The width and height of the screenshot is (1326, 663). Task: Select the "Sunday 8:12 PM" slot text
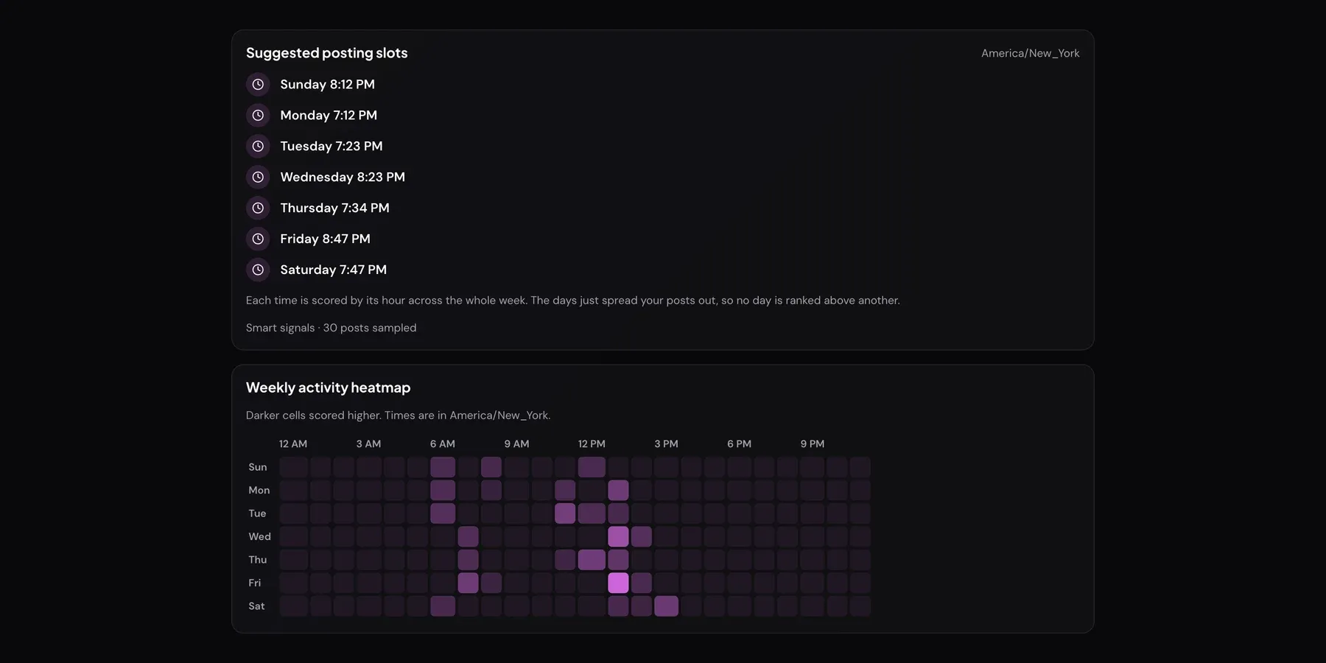point(327,85)
